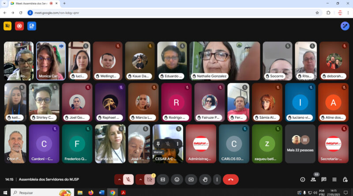Expand the audio settings chevron
Viewport: 353px width, 196px height.
(x=119, y=179)
